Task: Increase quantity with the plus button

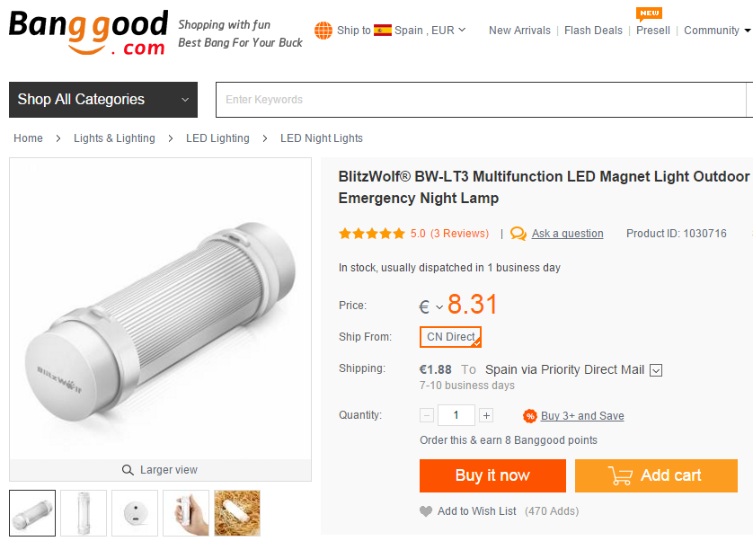Action: pyautogui.click(x=486, y=415)
